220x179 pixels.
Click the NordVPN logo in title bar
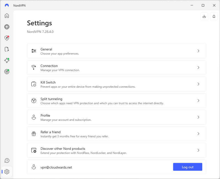(x=7, y=5)
